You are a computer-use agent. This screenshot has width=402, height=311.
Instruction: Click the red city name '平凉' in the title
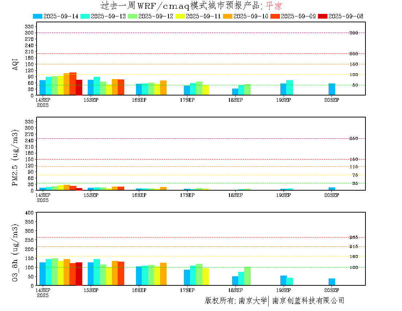(x=274, y=5)
